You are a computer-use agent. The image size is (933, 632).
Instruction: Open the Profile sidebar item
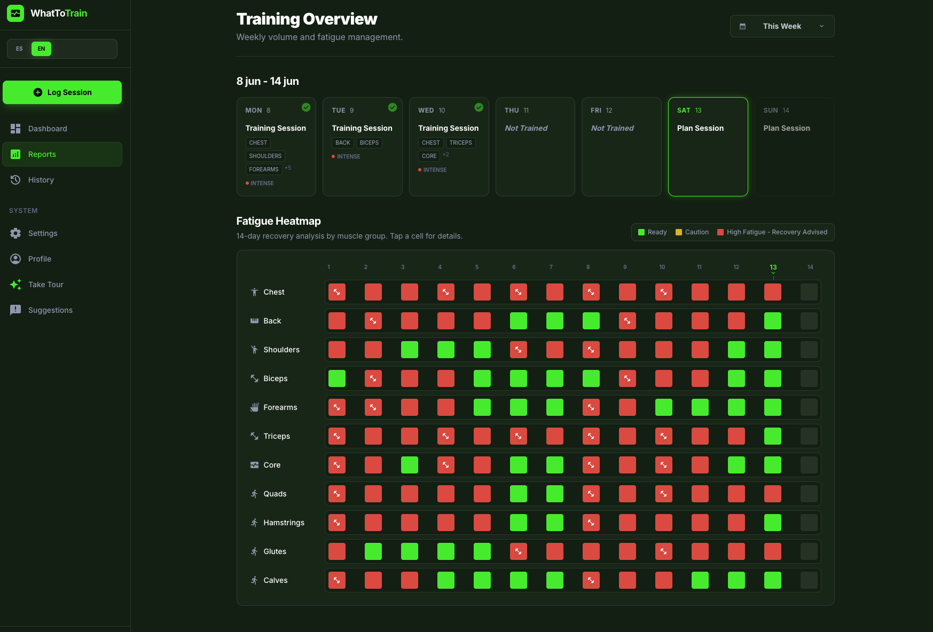pos(62,259)
